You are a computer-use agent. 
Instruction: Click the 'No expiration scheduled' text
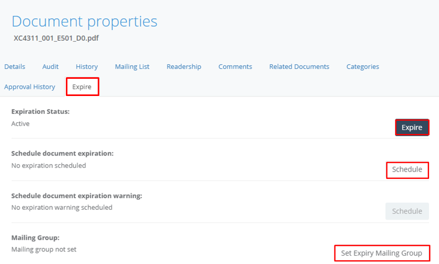(x=49, y=165)
